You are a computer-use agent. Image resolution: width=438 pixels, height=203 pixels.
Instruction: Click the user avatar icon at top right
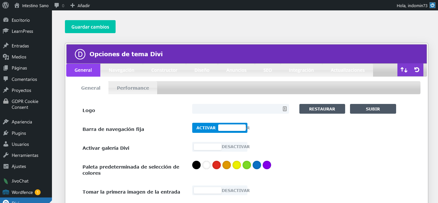coord(432,5)
